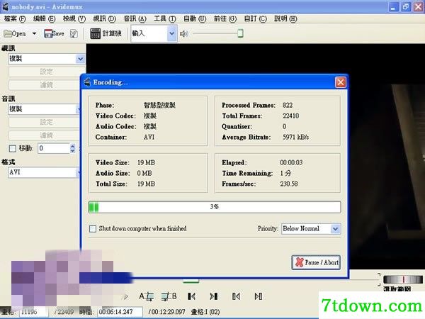
Task: Open the Priority Below Normal dropdown
Action: [x=311, y=229]
